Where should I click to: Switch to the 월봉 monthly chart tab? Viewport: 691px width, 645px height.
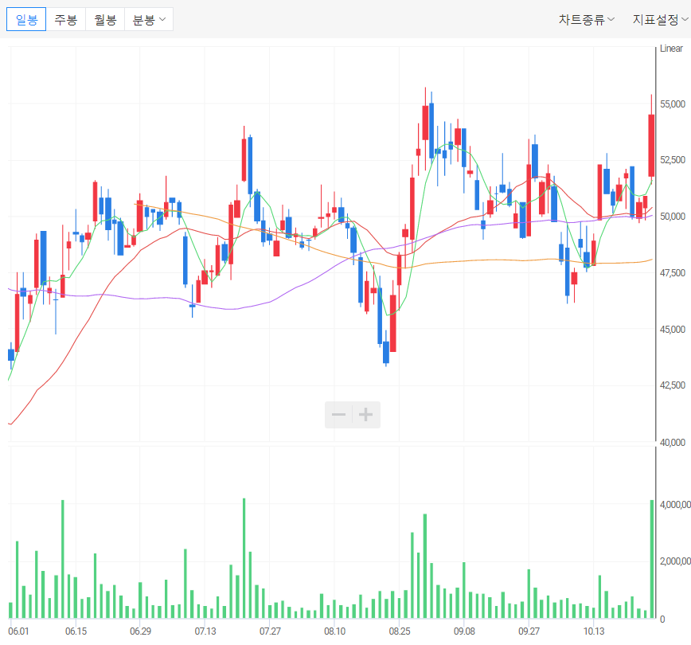coord(105,19)
